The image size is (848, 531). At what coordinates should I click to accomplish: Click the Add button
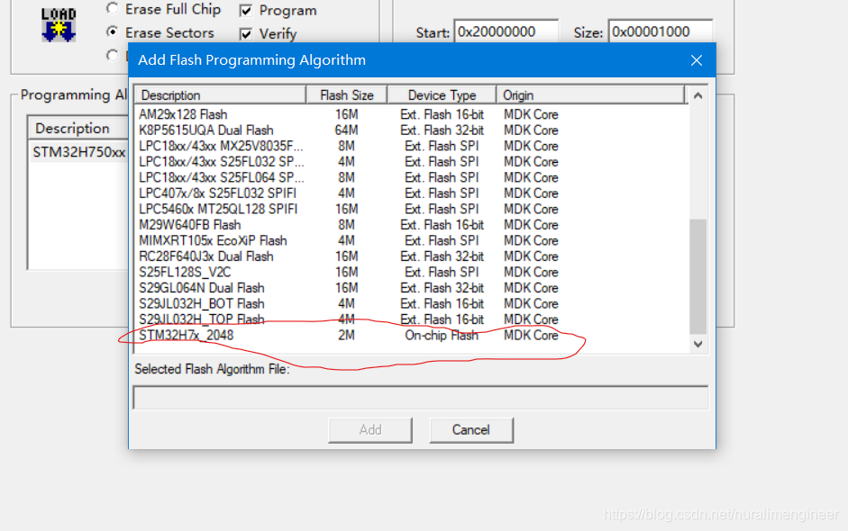(x=369, y=430)
